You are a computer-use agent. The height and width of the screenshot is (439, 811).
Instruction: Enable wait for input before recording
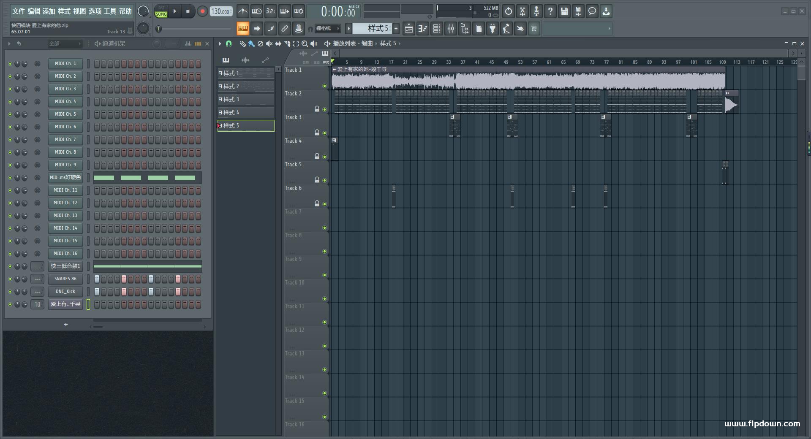point(256,11)
